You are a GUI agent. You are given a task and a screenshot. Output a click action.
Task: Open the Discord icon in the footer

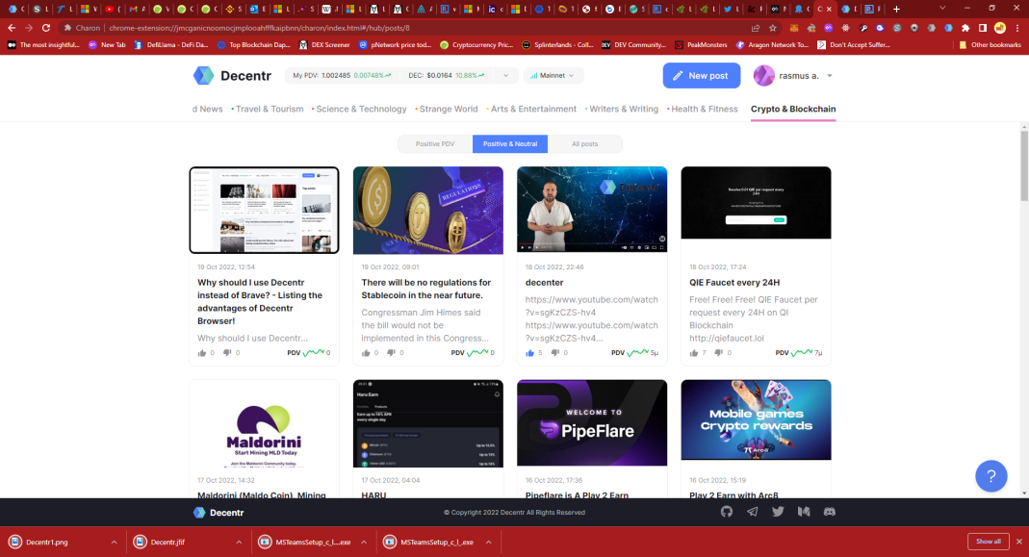click(829, 512)
